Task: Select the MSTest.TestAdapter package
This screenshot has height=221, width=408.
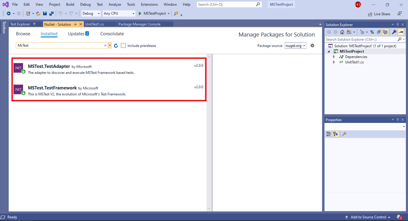Action: point(109,68)
